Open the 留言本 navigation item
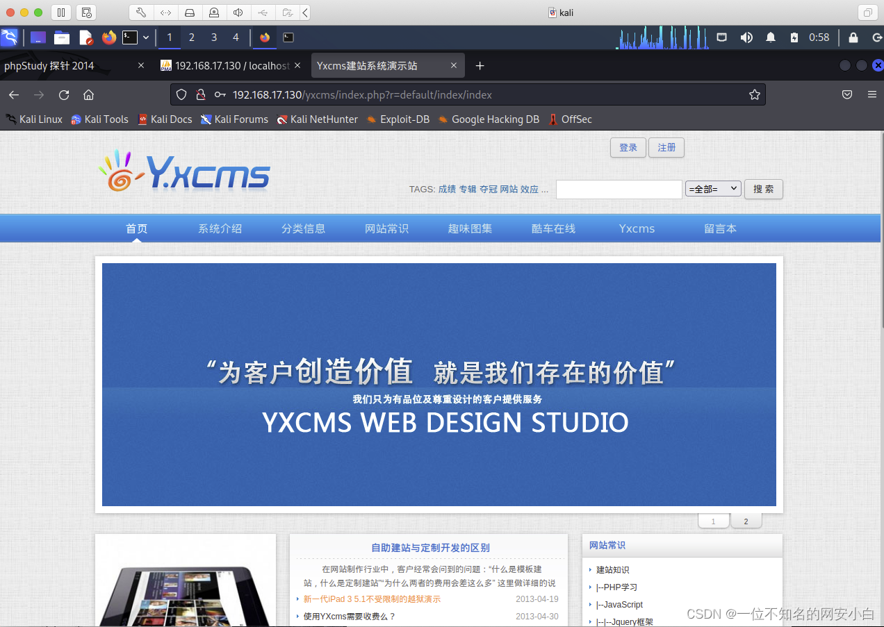884x627 pixels. (x=721, y=228)
